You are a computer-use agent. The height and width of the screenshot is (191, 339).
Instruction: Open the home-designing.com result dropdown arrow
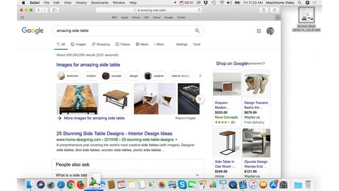pos(176,140)
